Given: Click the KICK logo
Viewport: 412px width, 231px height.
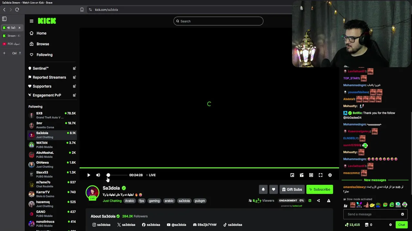Looking at the screenshot, I should pyautogui.click(x=47, y=21).
